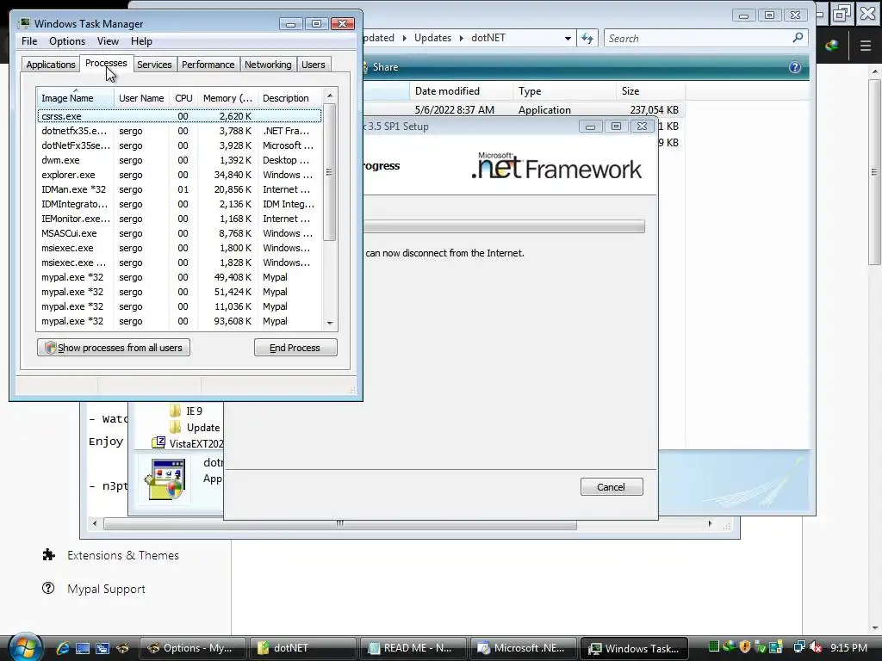Click the Share button in Explorer toolbar
The width and height of the screenshot is (882, 661).
point(385,67)
